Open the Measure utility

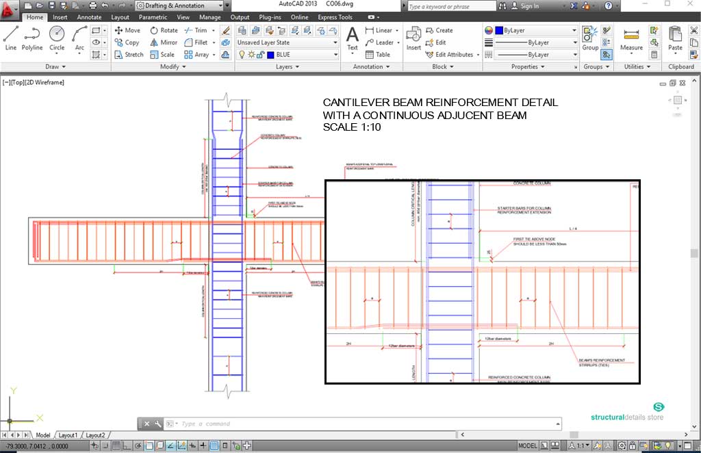(x=631, y=38)
